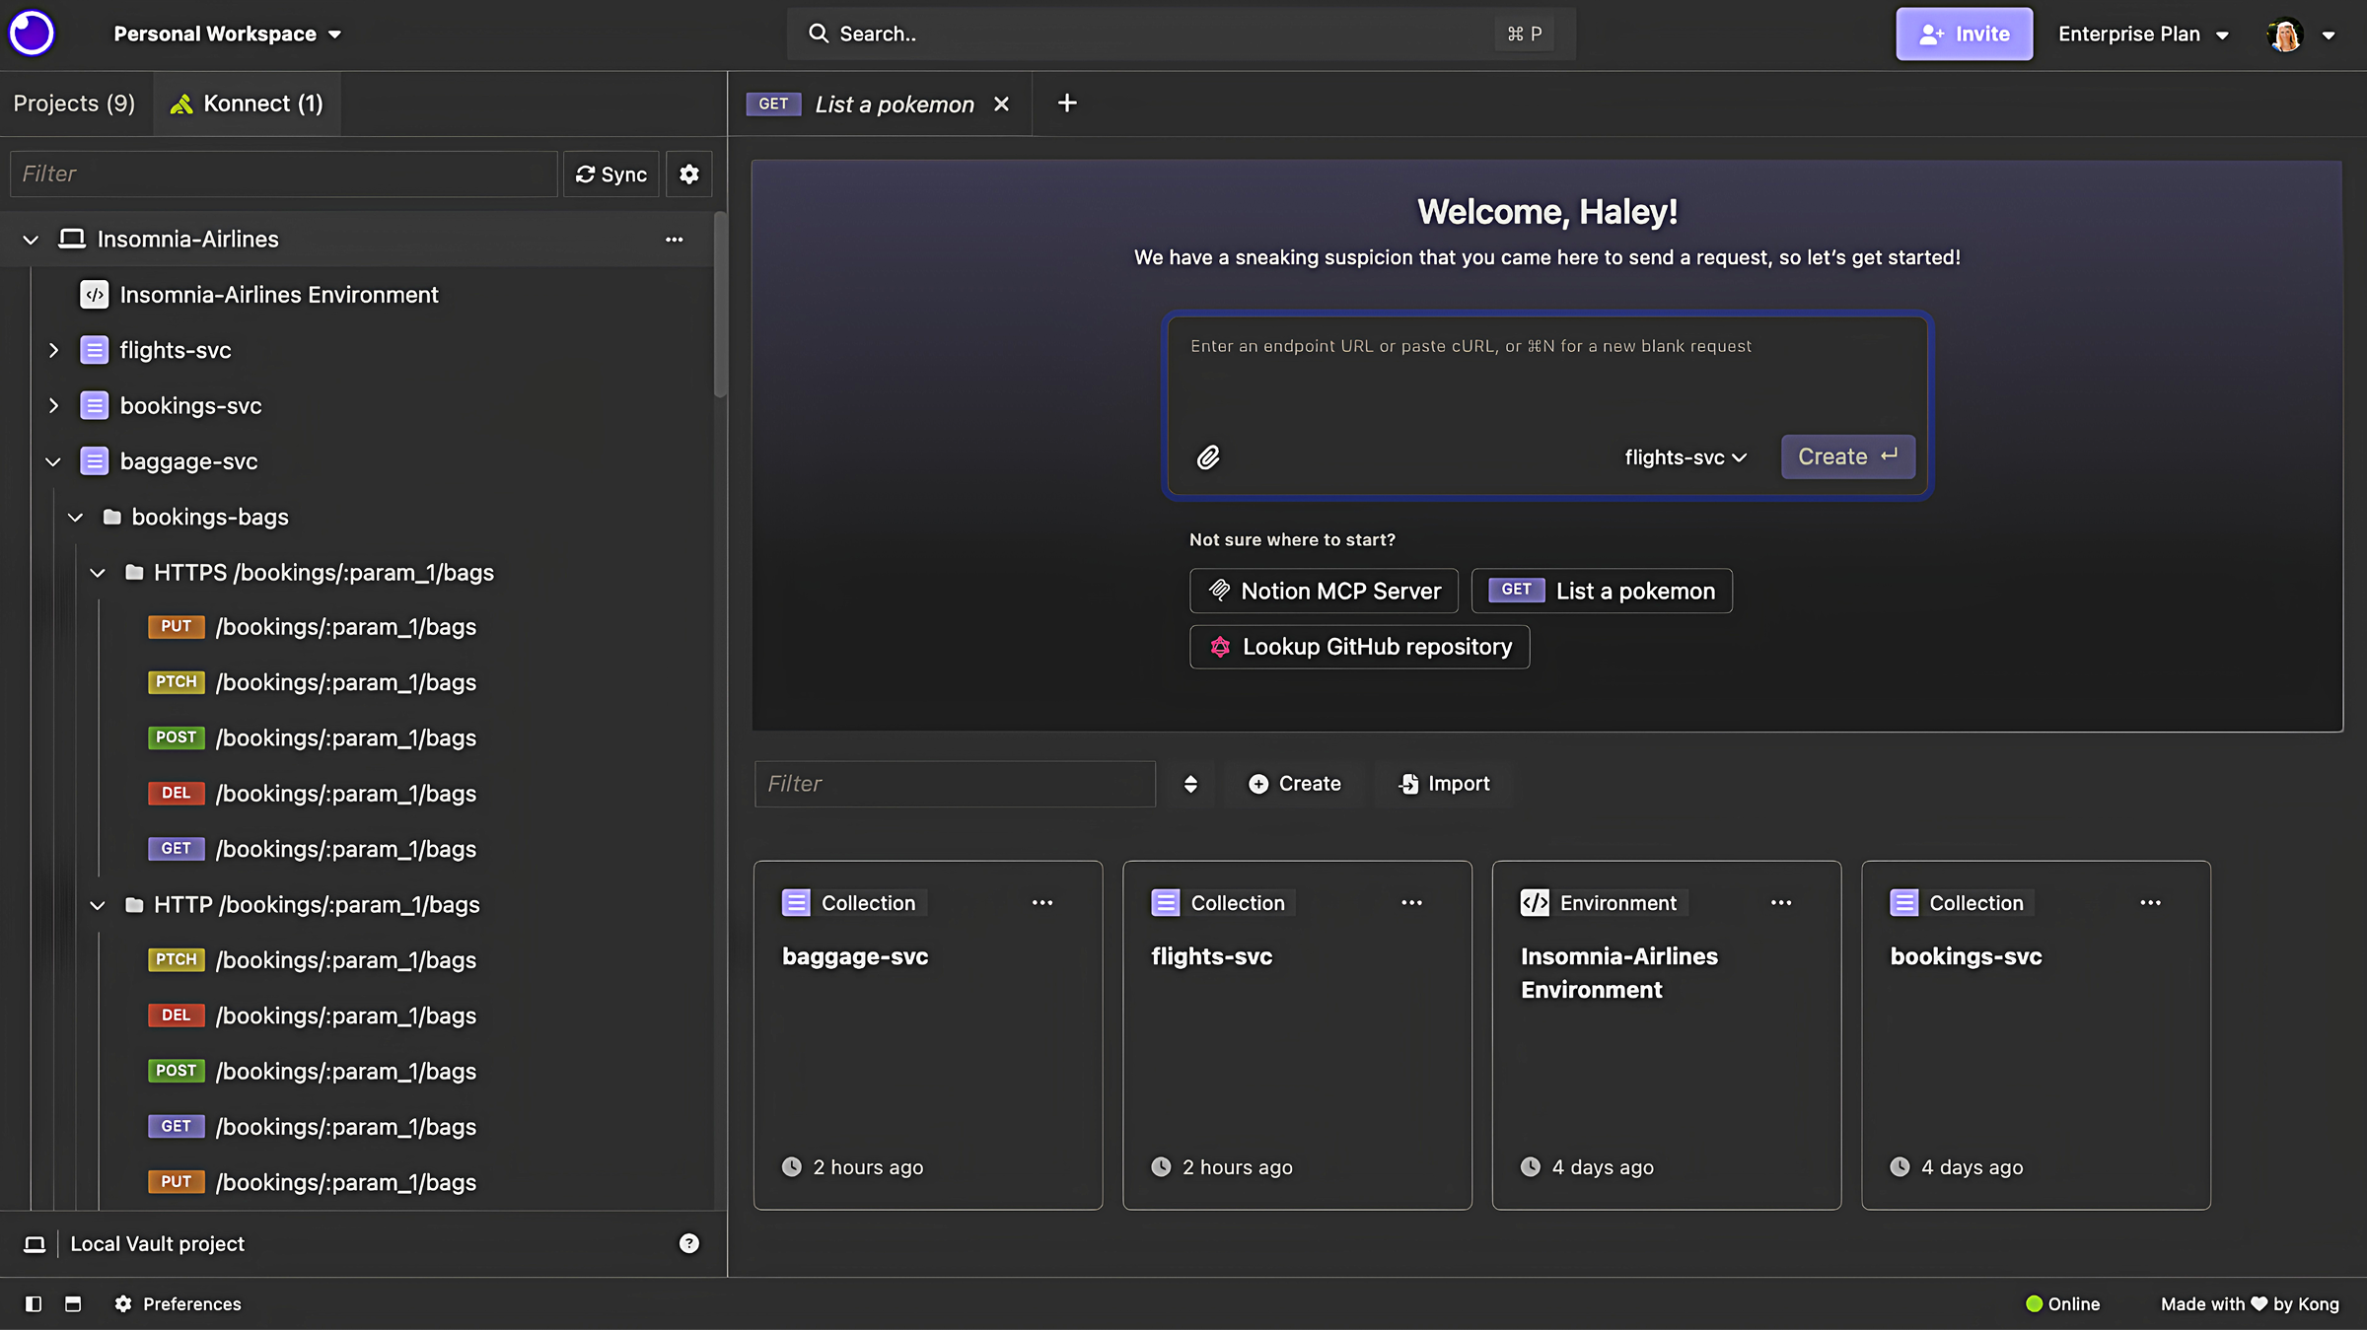Open baggage-svc card options menu
The image size is (2367, 1330).
1042,903
